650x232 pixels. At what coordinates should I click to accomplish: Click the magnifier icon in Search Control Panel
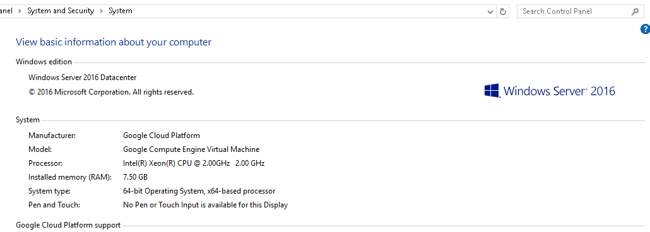[x=635, y=11]
